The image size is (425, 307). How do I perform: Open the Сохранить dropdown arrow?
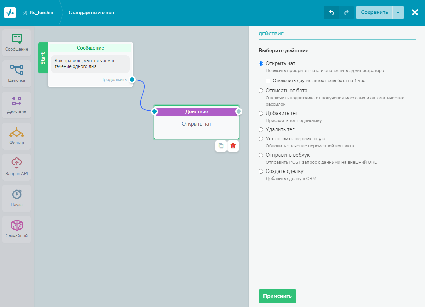398,12
